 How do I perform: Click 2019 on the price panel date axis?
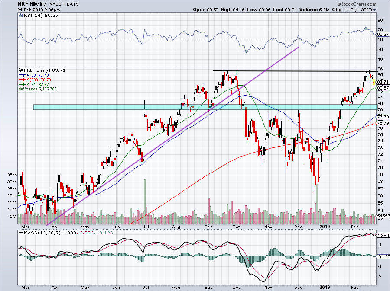(x=325, y=227)
